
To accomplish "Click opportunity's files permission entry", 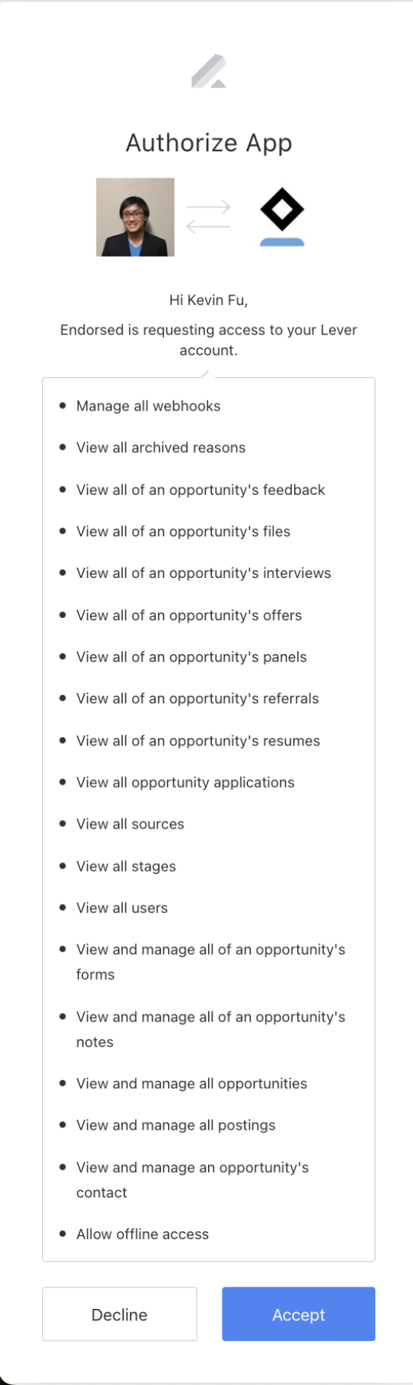I will (x=183, y=531).
